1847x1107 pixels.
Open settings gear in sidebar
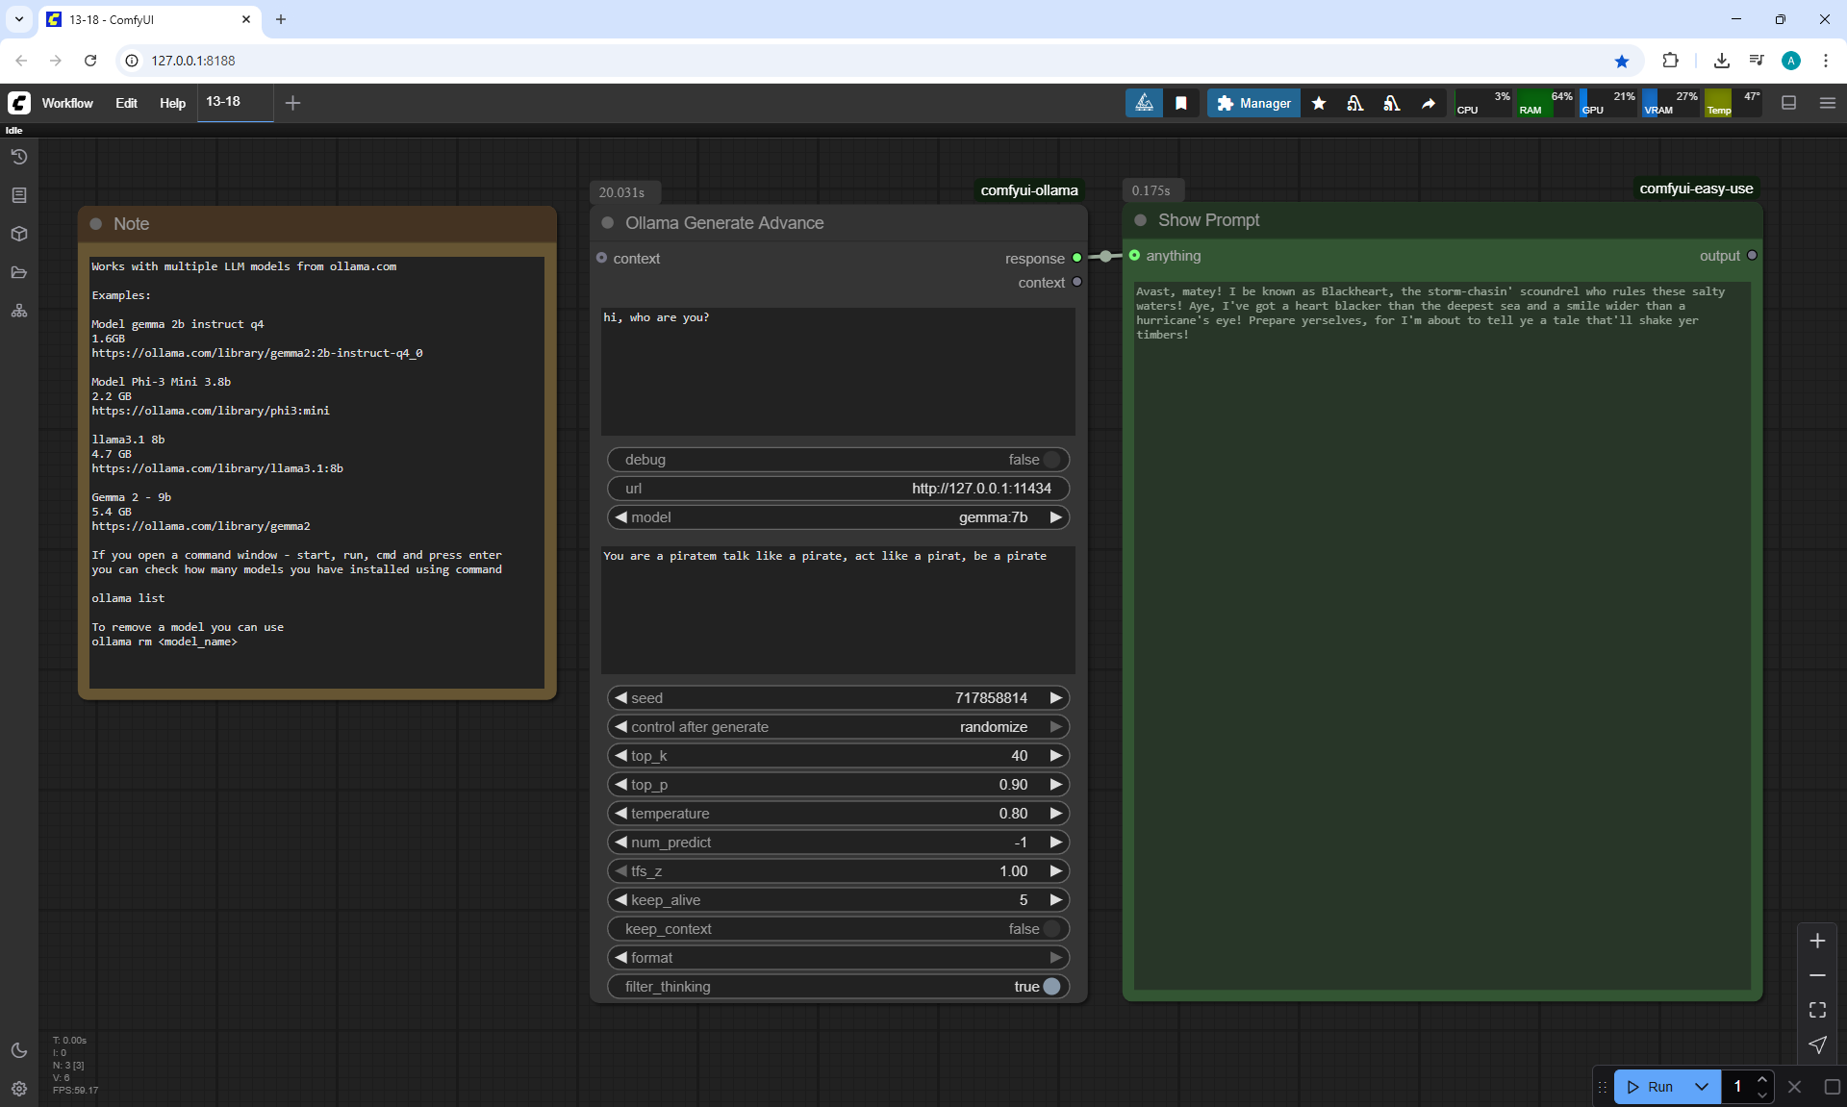[19, 1089]
